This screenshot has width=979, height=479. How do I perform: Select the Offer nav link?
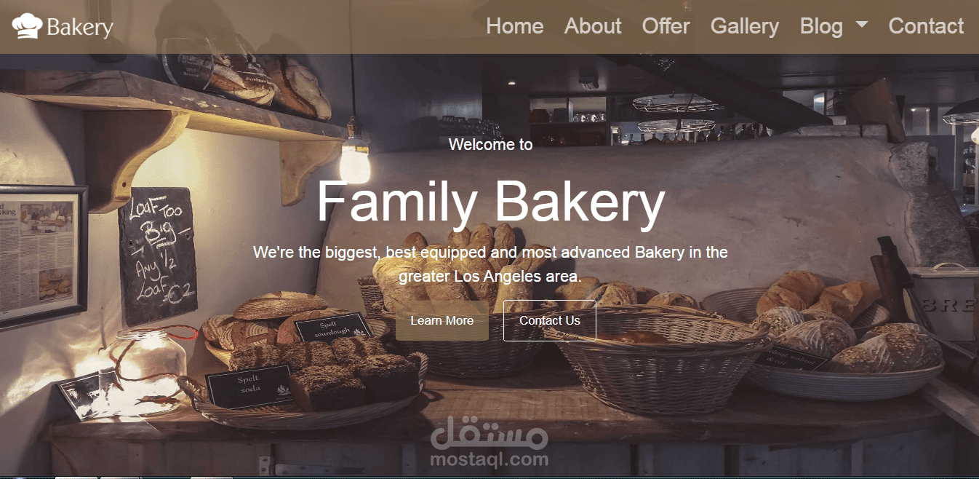coord(666,26)
